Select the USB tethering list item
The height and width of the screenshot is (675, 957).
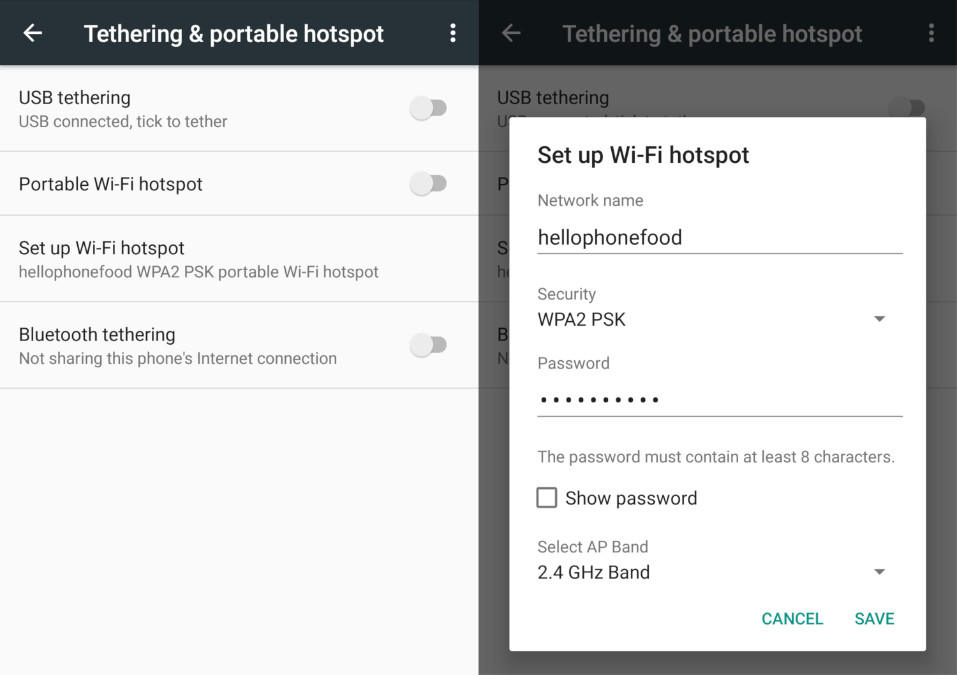(239, 109)
